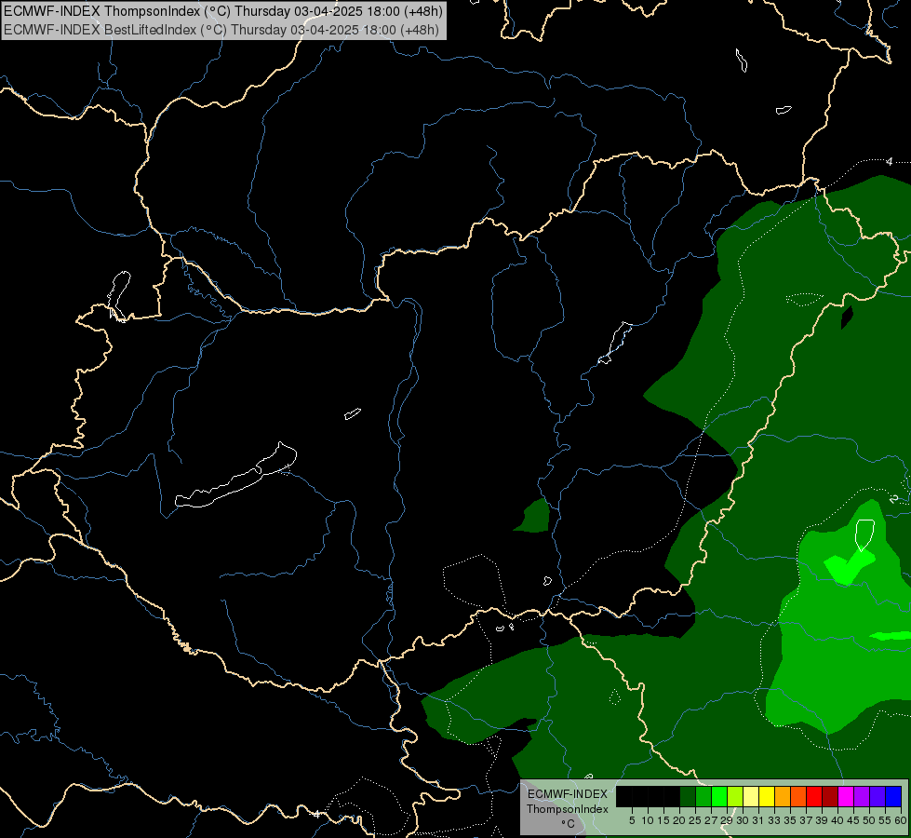Click the orange-red 35–37 legend swatch

798,796
